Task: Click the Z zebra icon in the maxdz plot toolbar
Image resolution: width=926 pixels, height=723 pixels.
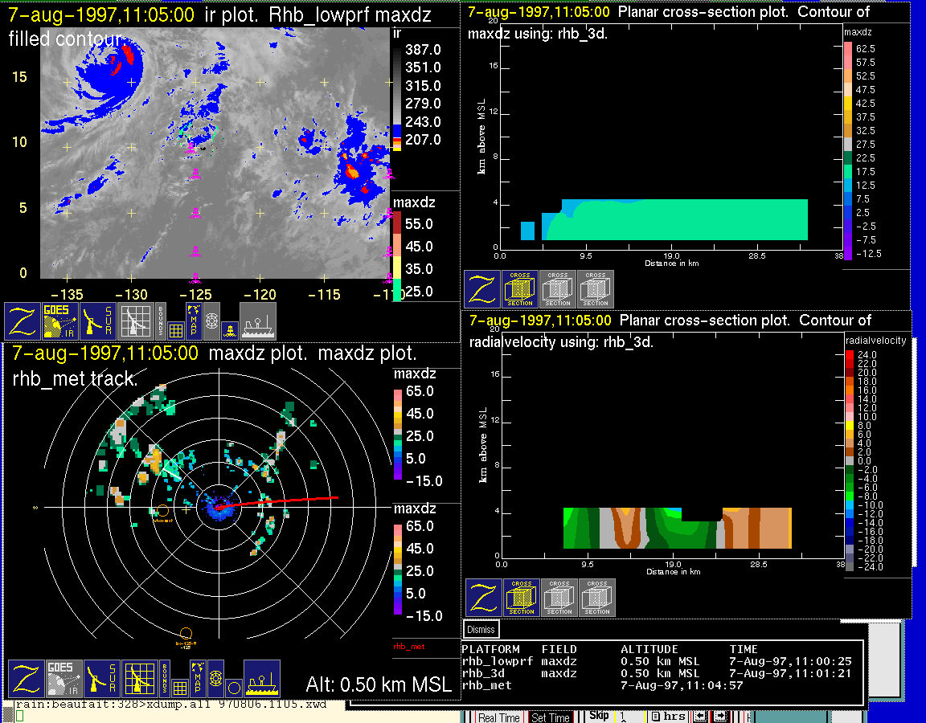Action: click(25, 679)
